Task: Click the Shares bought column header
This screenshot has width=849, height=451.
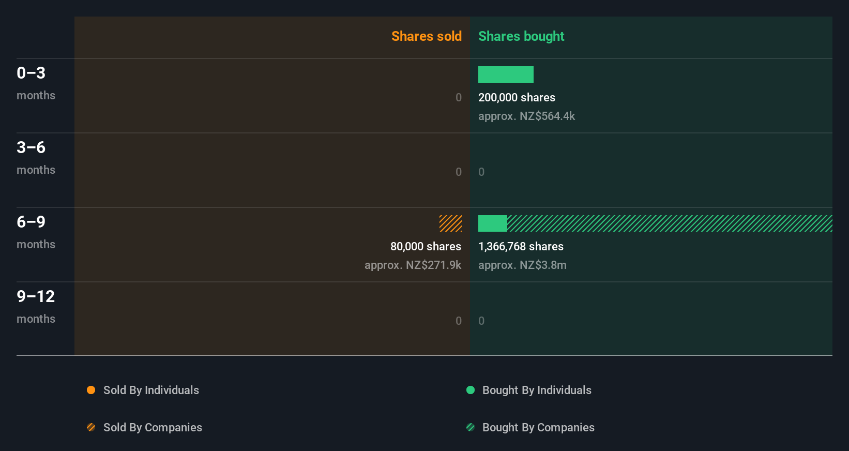Action: [x=521, y=36]
